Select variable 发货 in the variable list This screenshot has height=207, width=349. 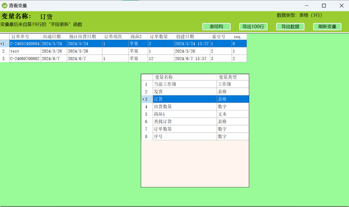[x=185, y=92]
